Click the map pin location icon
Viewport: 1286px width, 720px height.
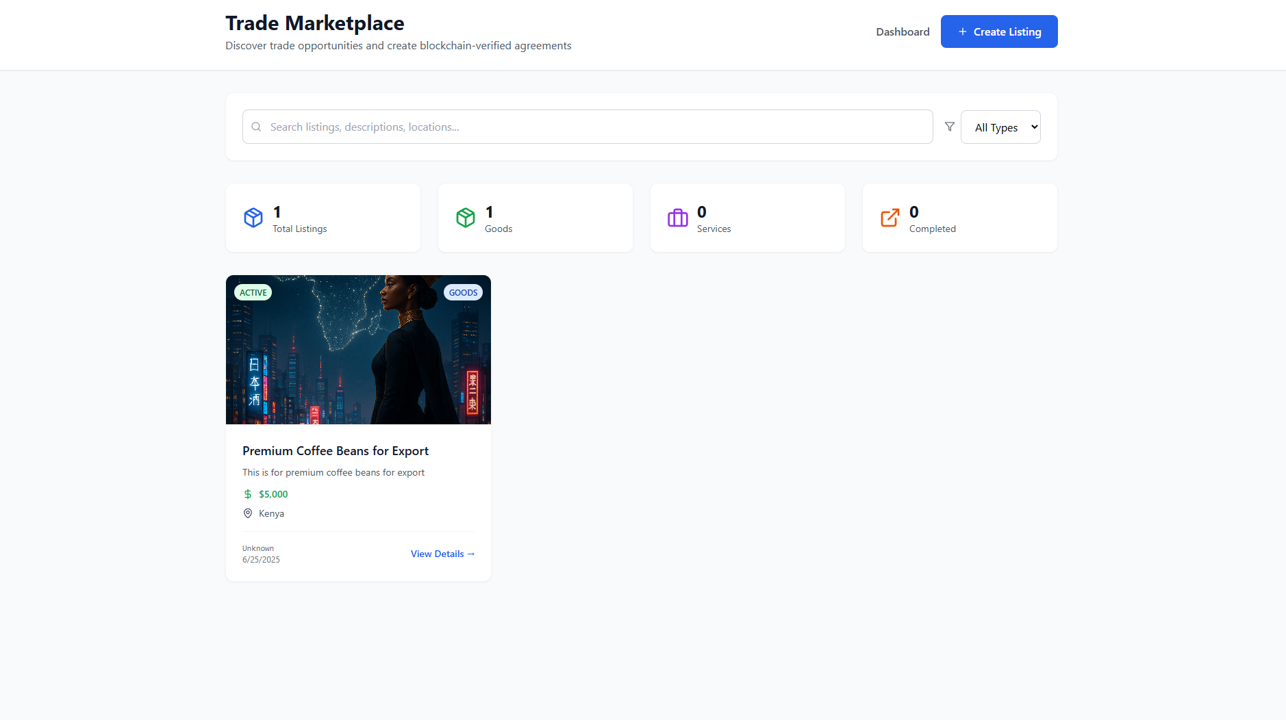pyautogui.click(x=248, y=513)
